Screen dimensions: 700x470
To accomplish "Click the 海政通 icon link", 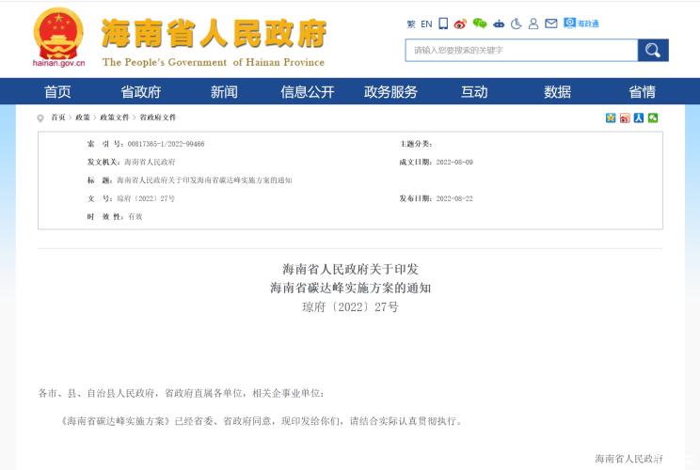I will 581,23.
